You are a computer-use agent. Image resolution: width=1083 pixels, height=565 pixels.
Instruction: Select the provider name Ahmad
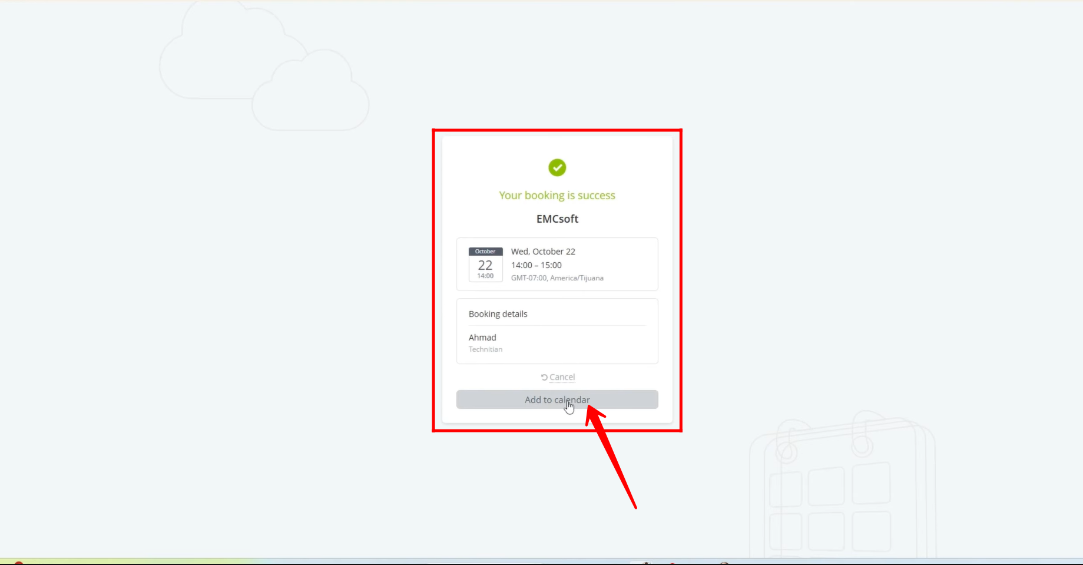click(482, 338)
